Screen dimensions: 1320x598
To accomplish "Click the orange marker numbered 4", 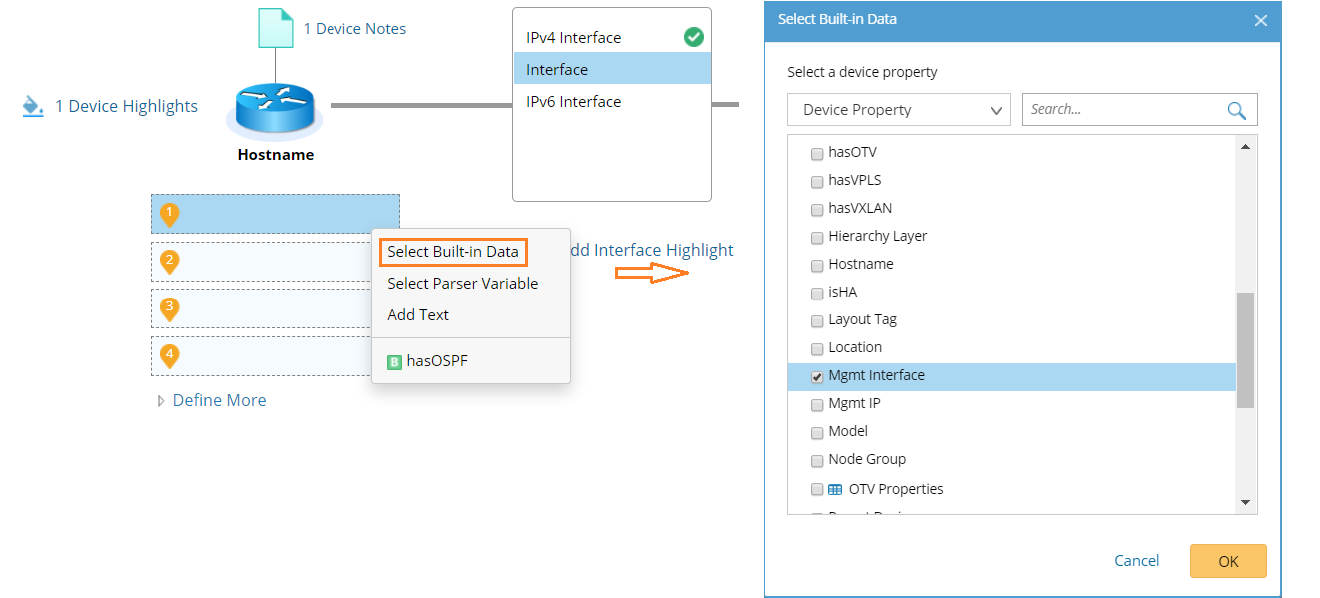I will point(170,355).
